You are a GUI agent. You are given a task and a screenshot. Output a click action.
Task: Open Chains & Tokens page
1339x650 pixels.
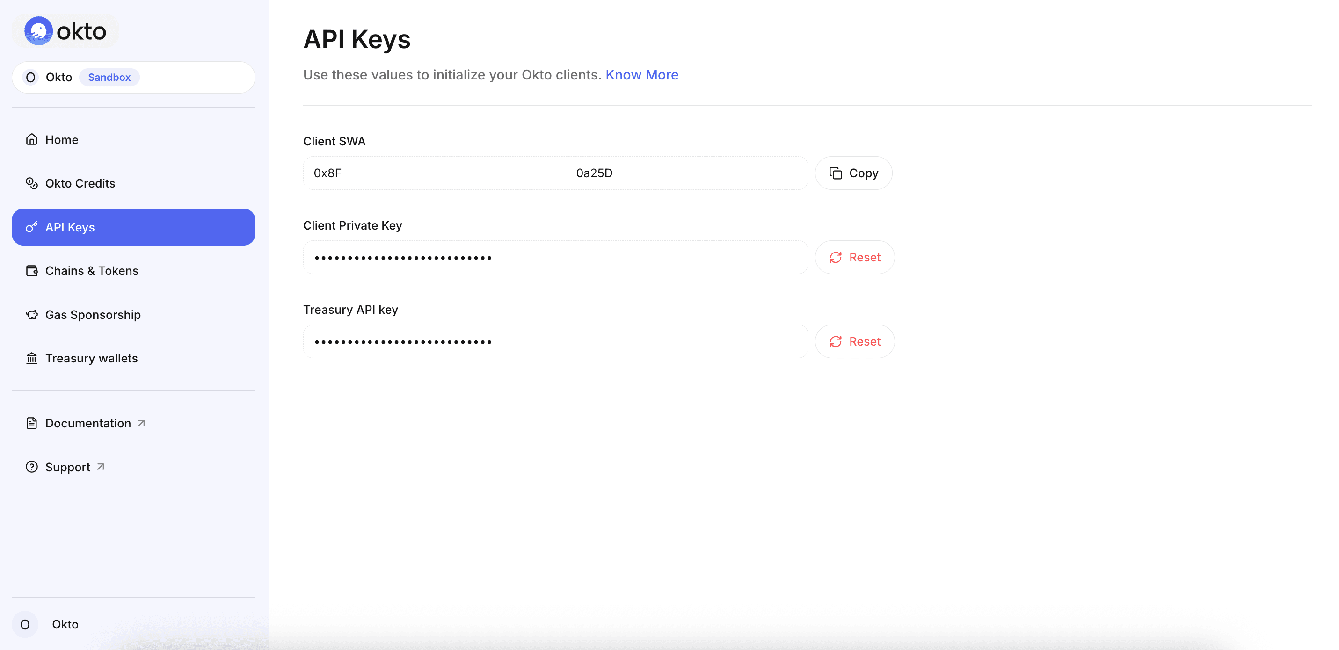[x=134, y=271]
